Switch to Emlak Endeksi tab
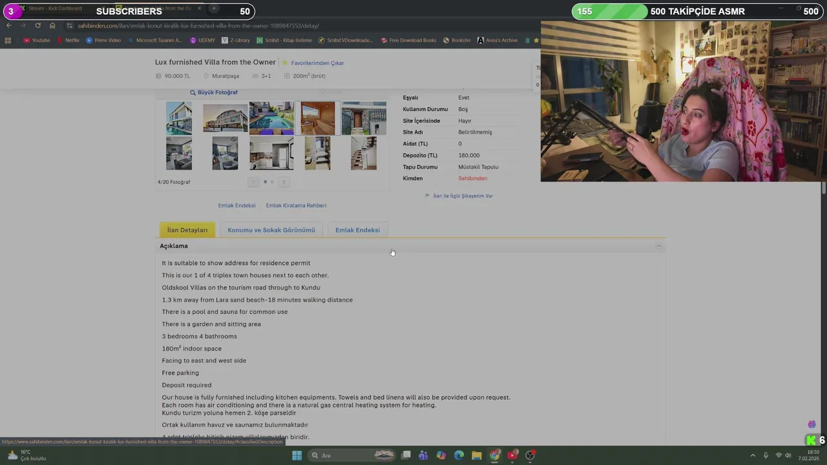The width and height of the screenshot is (827, 465). tap(357, 230)
